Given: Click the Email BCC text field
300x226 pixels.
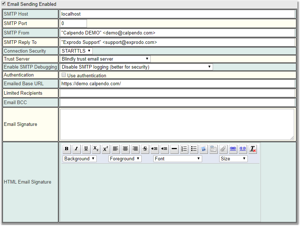Looking at the screenshot, I should pyautogui.click(x=177, y=103).
